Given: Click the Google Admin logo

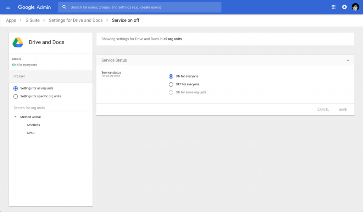Looking at the screenshot, I should coord(34,7).
